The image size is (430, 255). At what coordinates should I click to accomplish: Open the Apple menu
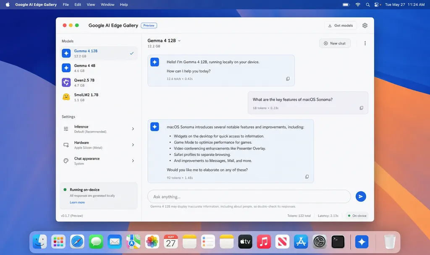click(8, 4)
